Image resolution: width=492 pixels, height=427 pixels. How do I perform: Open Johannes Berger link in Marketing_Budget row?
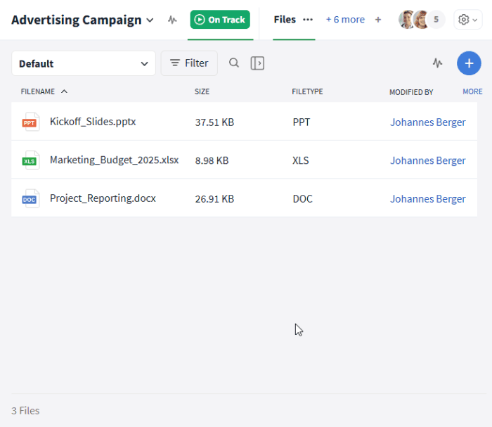click(x=427, y=160)
